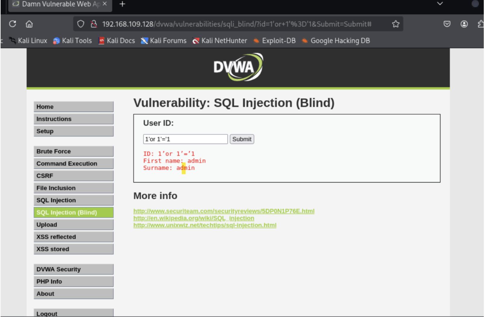Open the About page

click(x=74, y=294)
